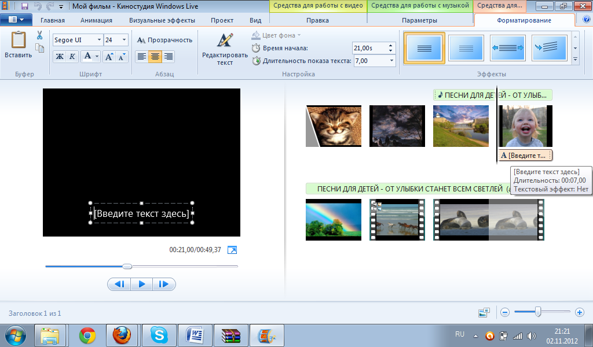Click the Transparency (Прозрачность) button
The height and width of the screenshot is (347, 593).
click(x=164, y=40)
